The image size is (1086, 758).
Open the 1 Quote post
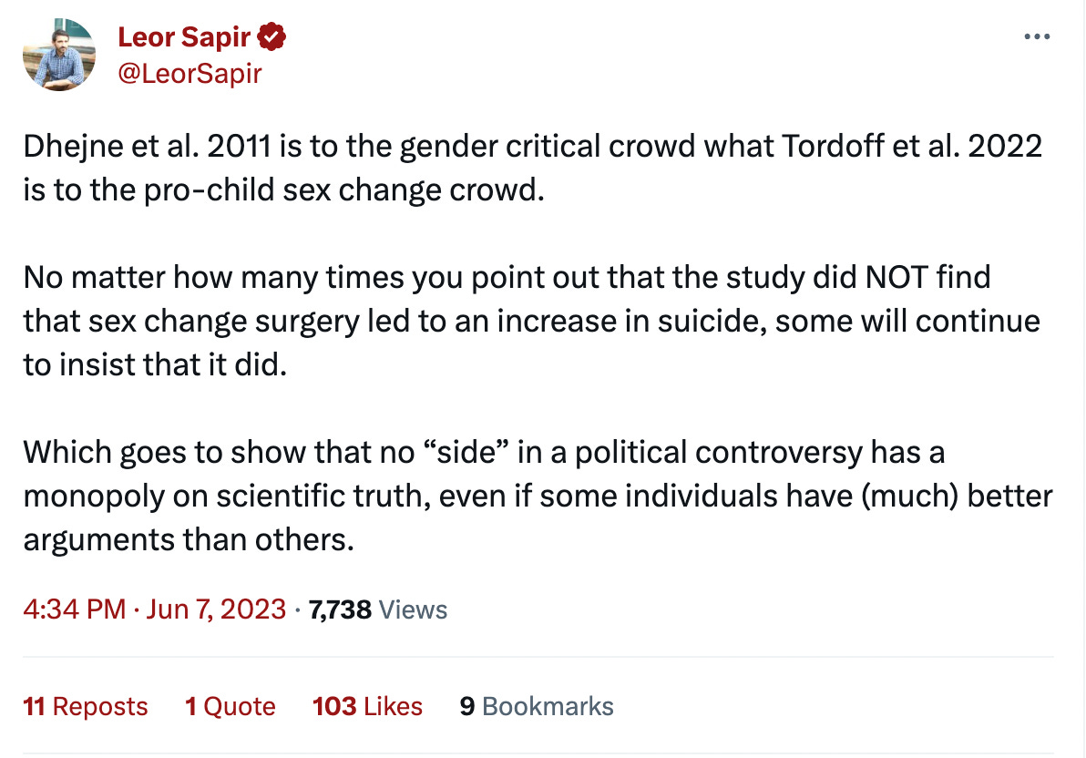231,706
